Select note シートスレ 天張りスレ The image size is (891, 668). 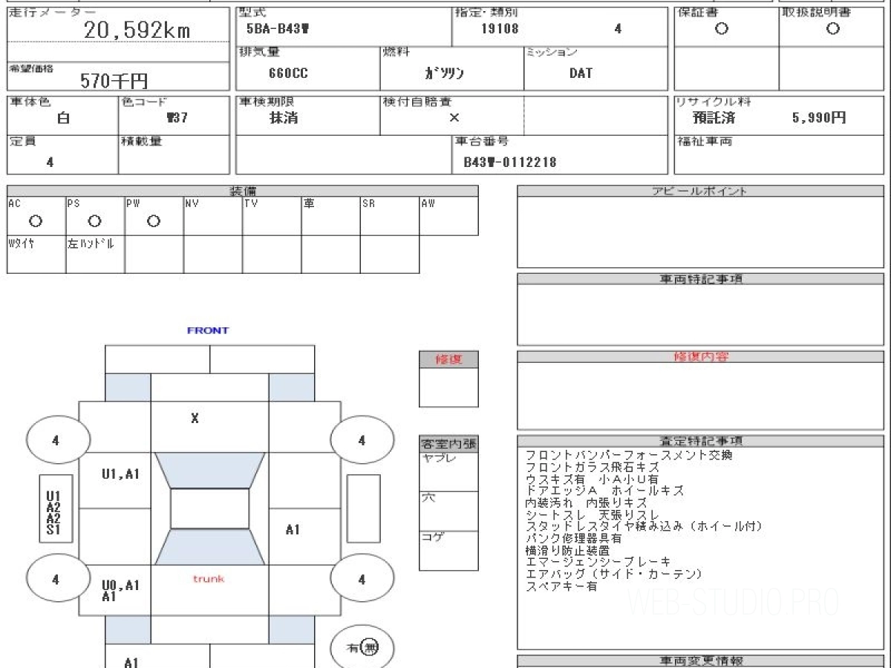[592, 514]
